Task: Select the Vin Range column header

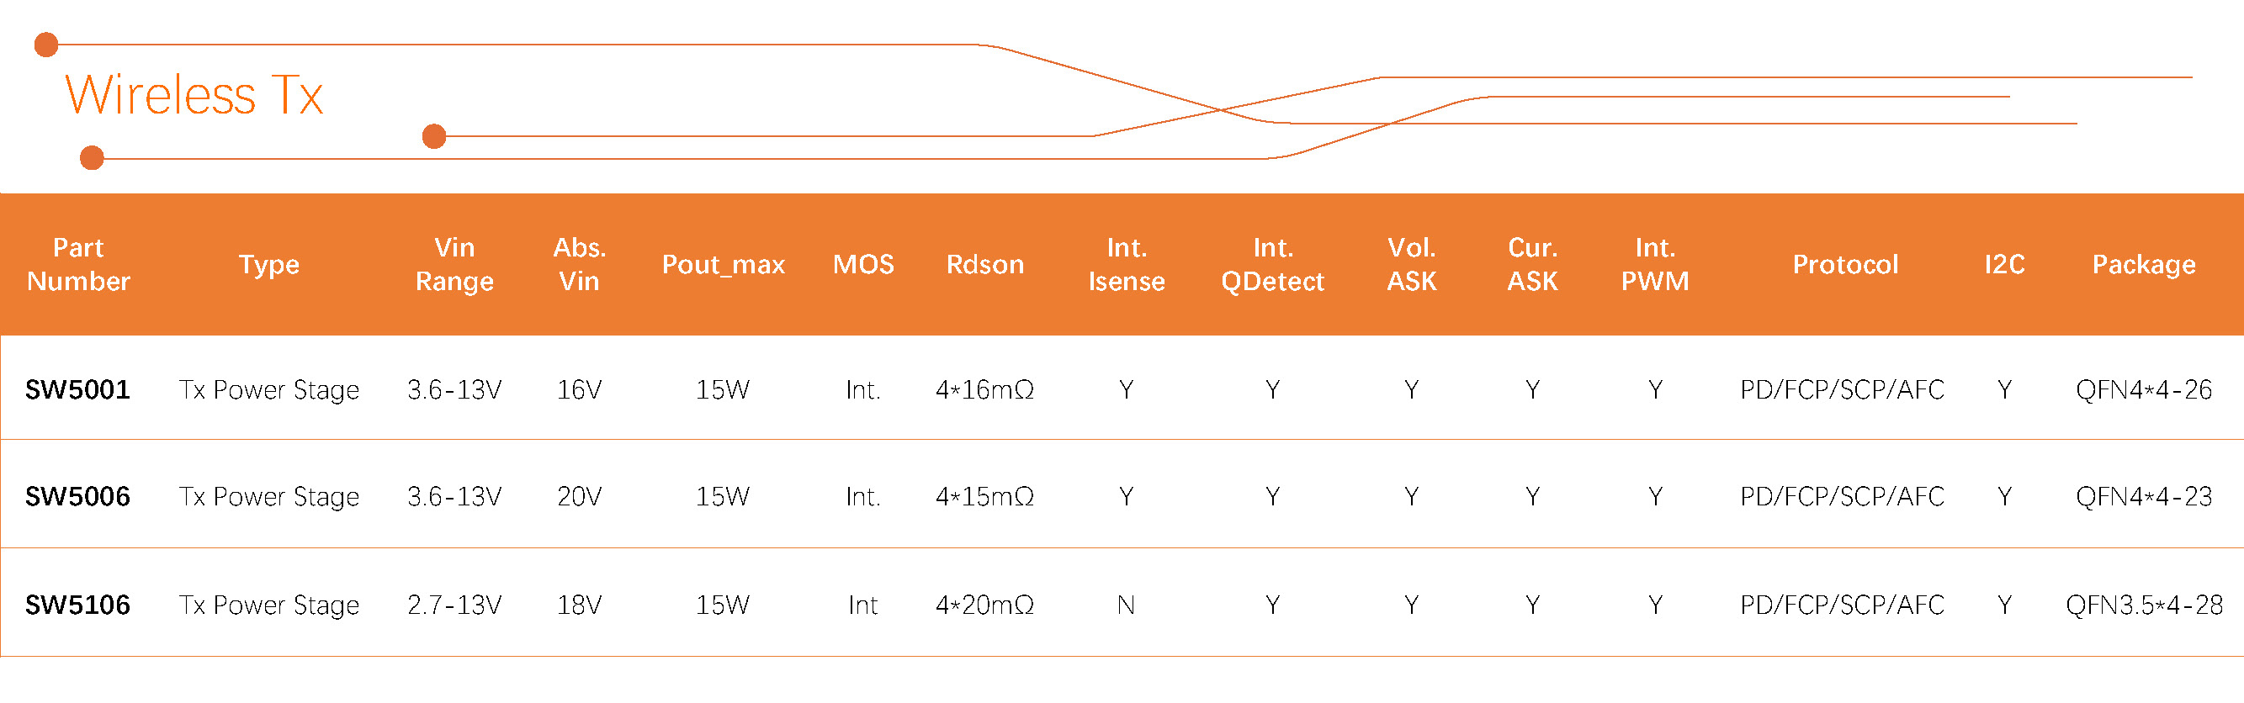Action: 454,264
